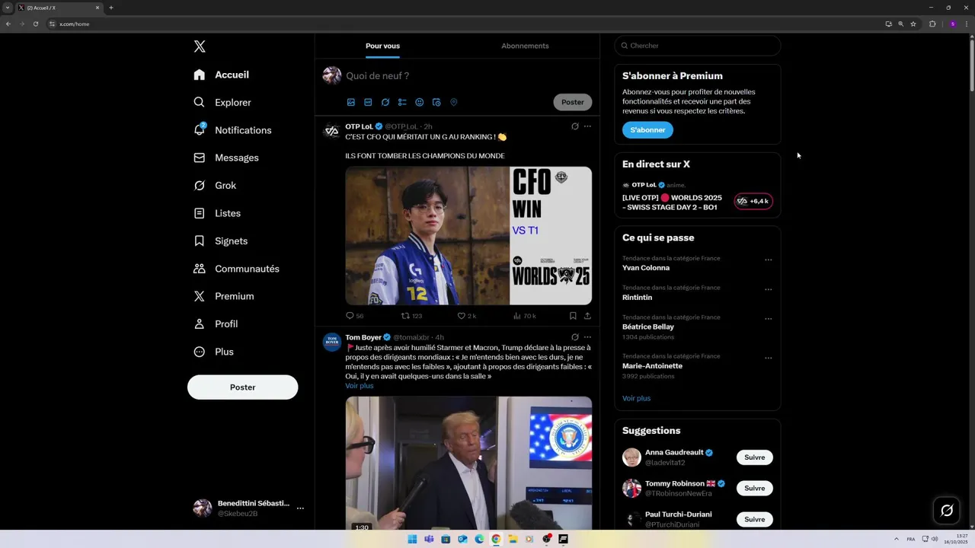The height and width of the screenshot is (548, 975).
Task: Share the OTP LoL post
Action: click(587, 316)
